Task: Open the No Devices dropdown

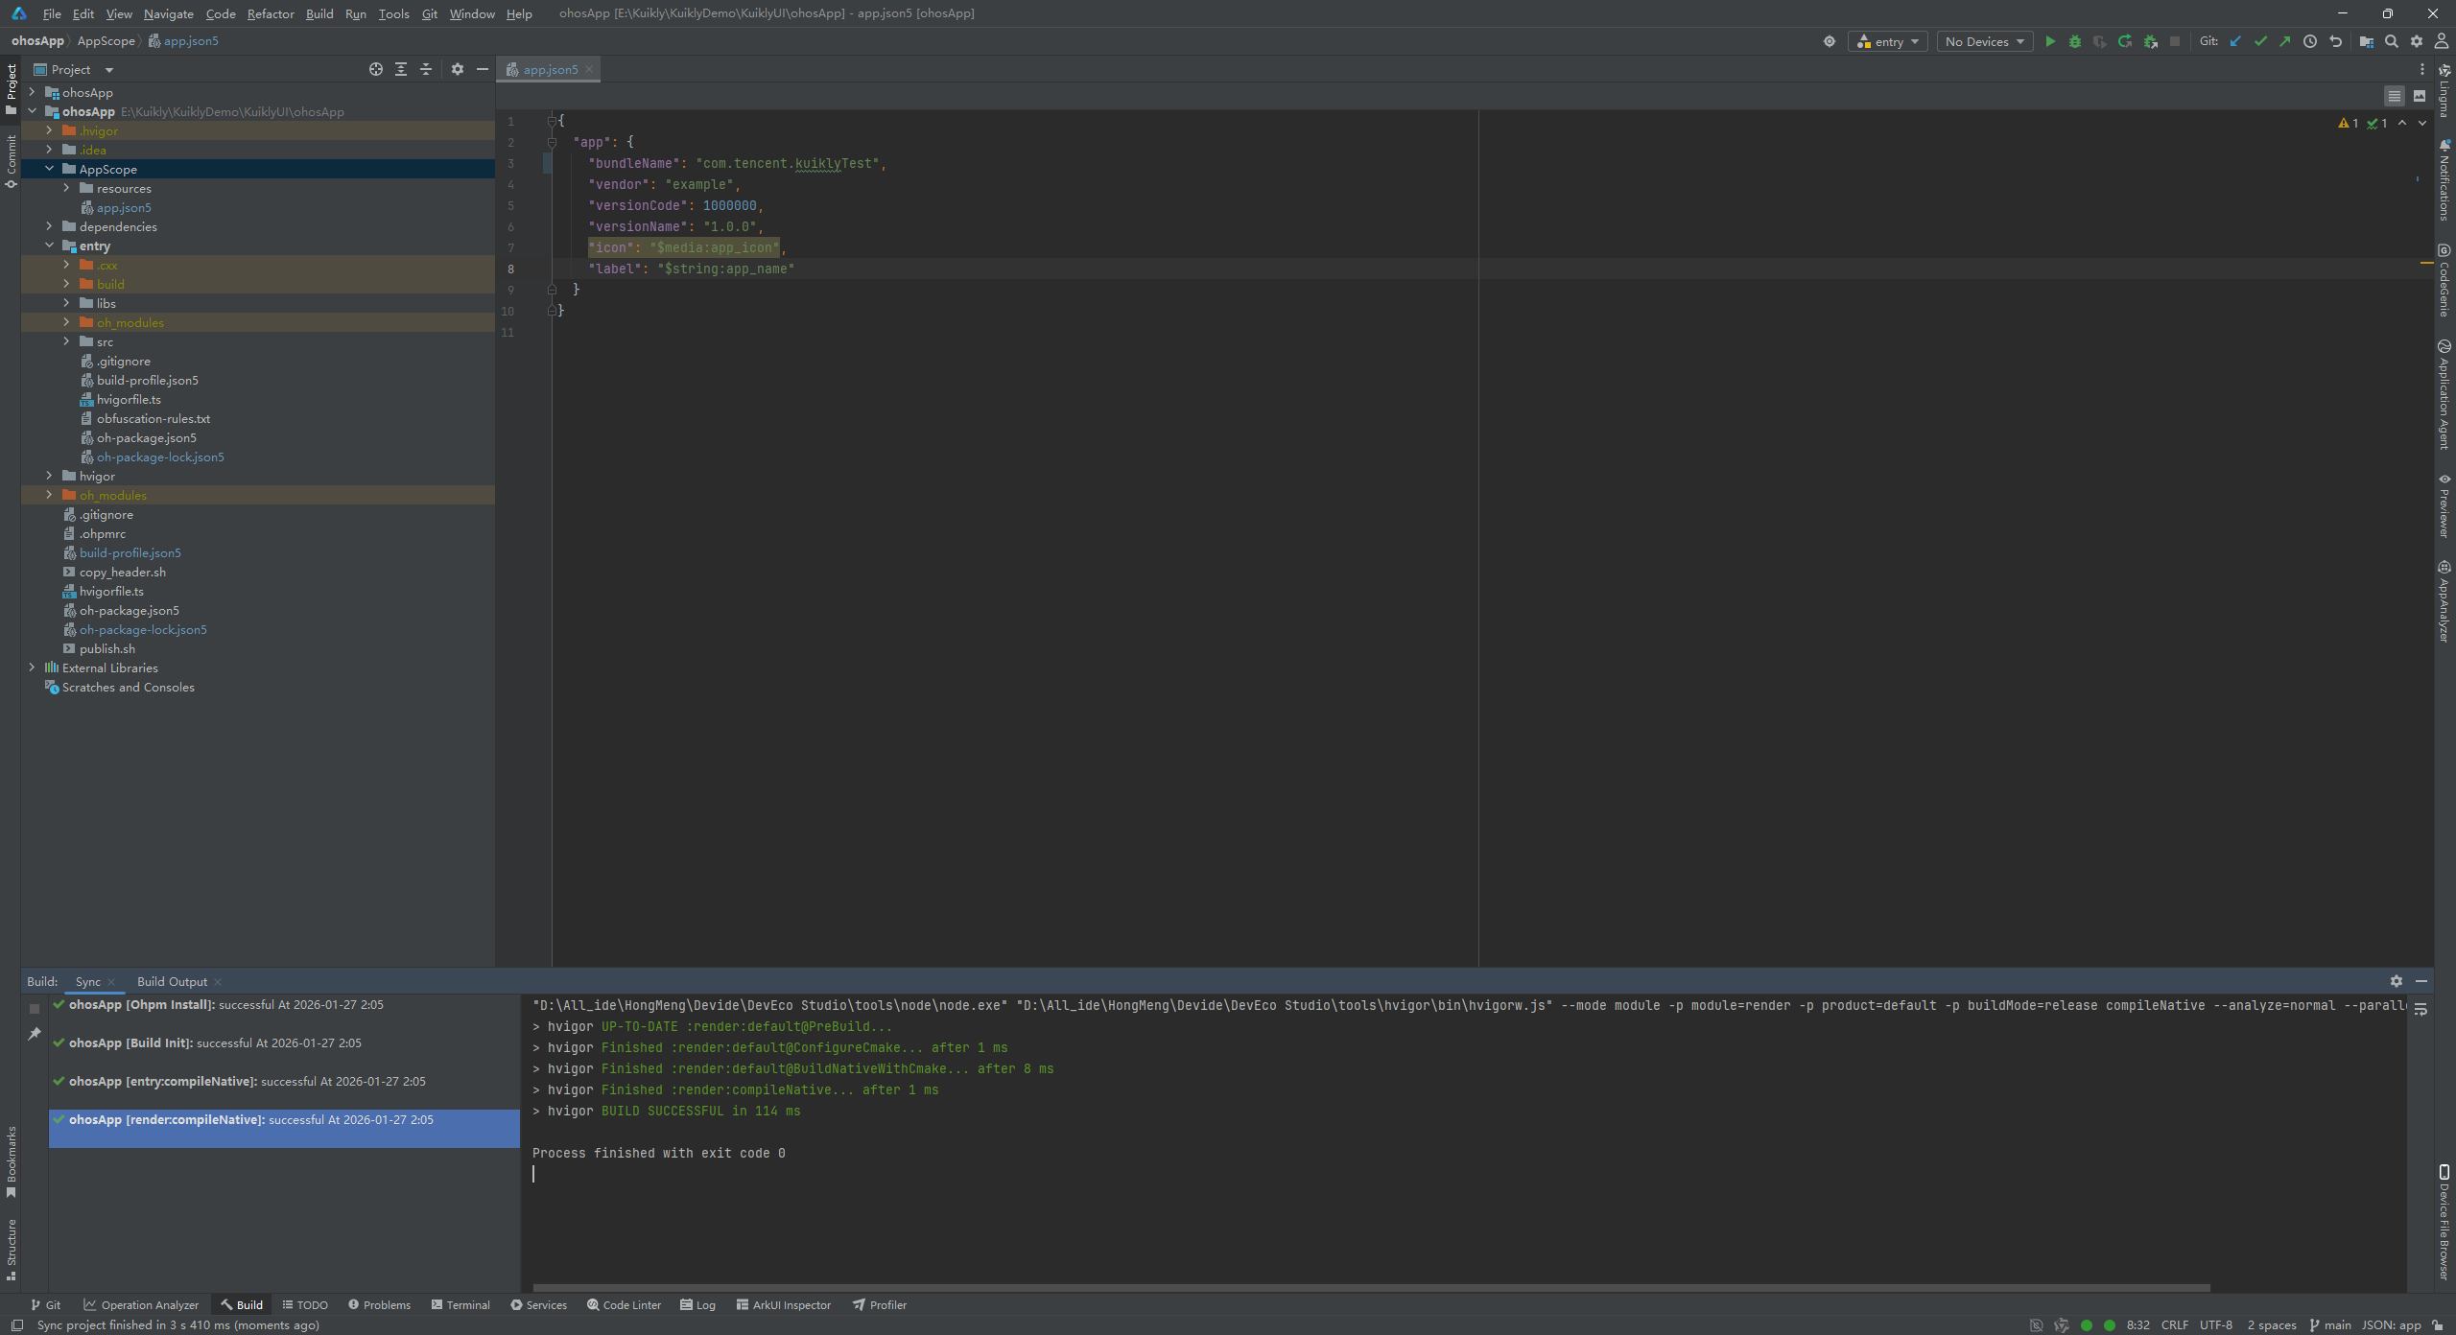Action: pos(1984,41)
